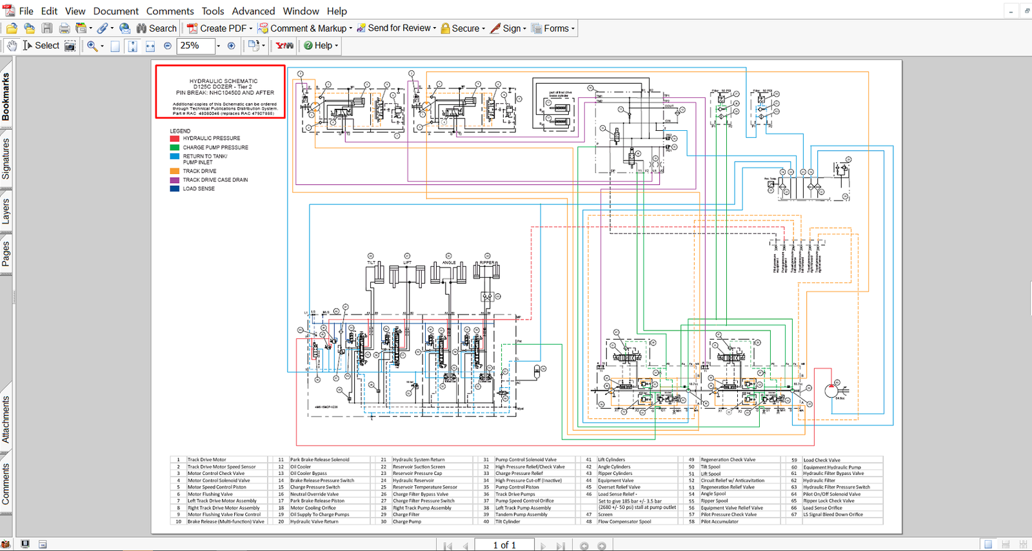Click the Select tool button
The height and width of the screenshot is (551, 1032).
[41, 46]
